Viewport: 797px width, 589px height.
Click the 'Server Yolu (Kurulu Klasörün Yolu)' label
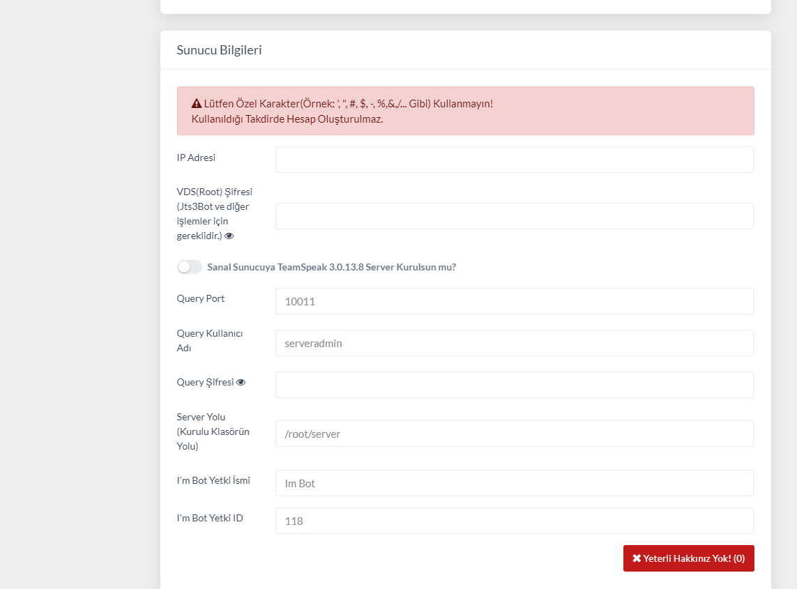click(x=213, y=431)
